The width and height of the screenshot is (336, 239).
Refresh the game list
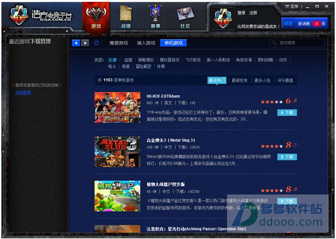[96, 43]
